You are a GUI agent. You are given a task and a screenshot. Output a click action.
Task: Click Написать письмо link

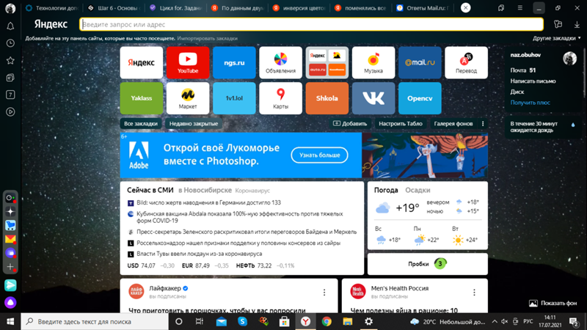tap(533, 81)
